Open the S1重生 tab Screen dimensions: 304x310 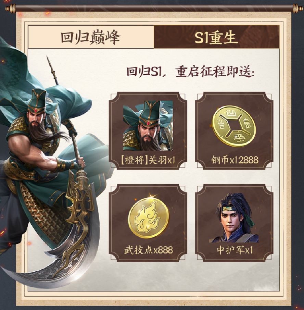point(217,37)
